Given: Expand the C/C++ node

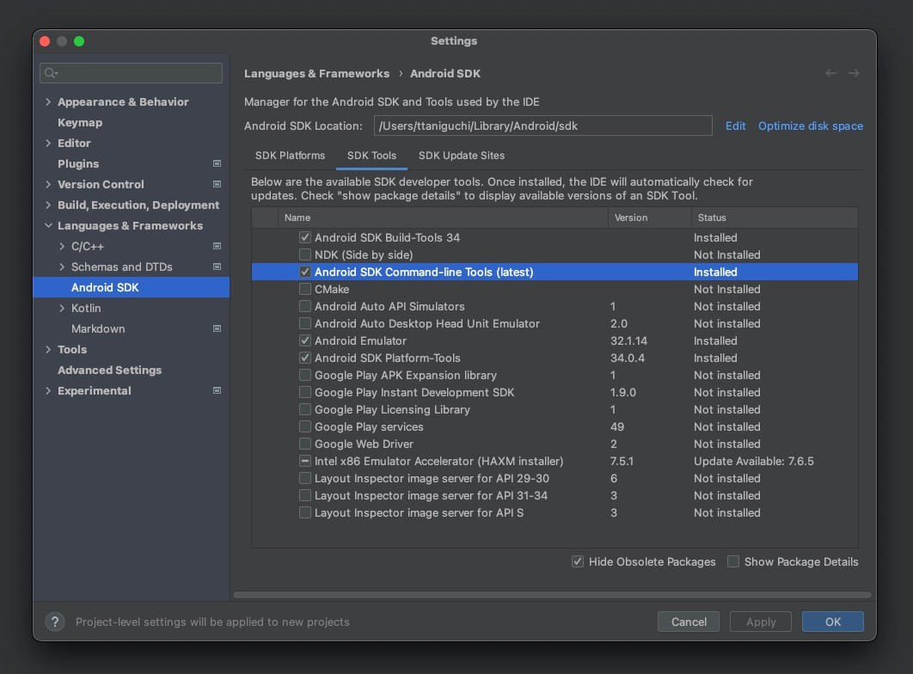Looking at the screenshot, I should (x=62, y=246).
